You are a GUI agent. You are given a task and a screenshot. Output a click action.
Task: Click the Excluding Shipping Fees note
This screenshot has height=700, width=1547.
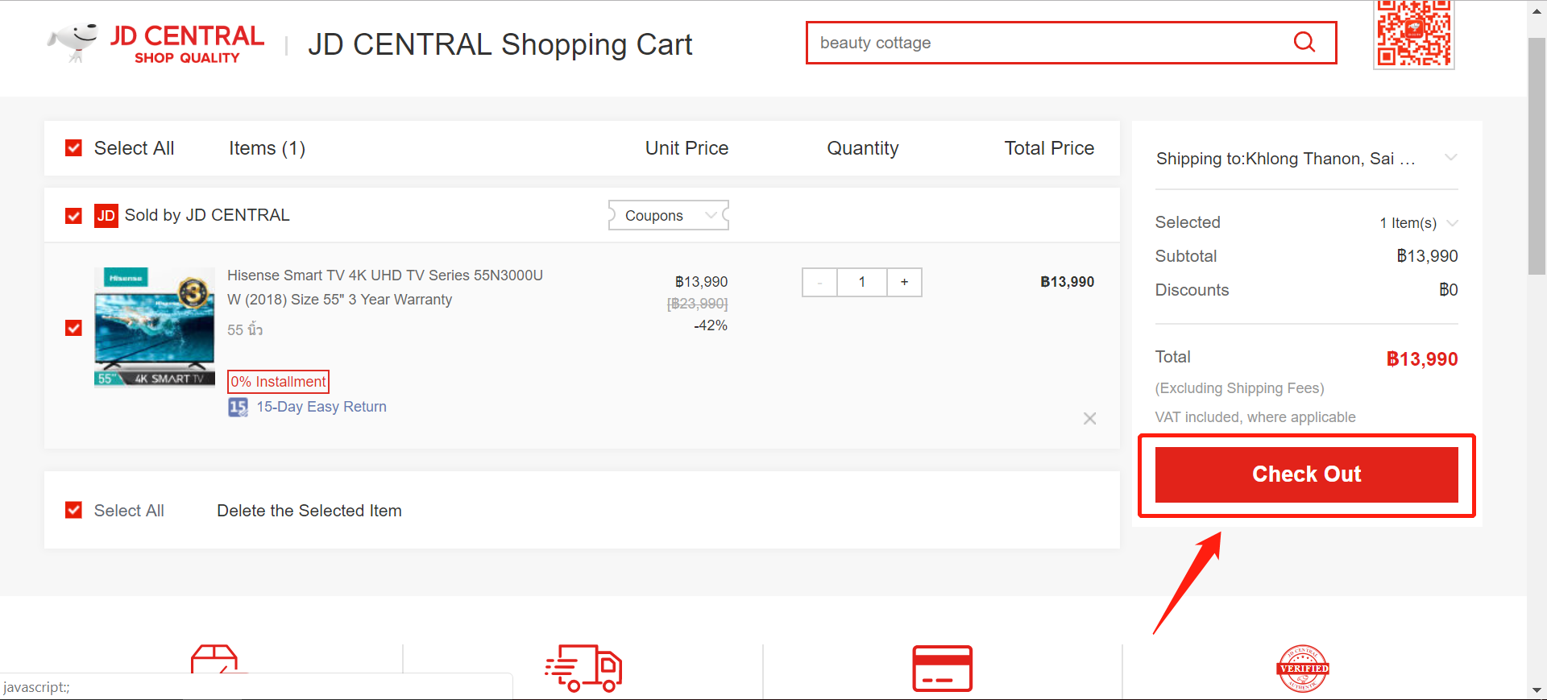pyautogui.click(x=1239, y=388)
